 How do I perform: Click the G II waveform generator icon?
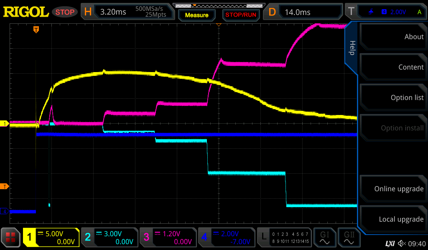[349, 237]
